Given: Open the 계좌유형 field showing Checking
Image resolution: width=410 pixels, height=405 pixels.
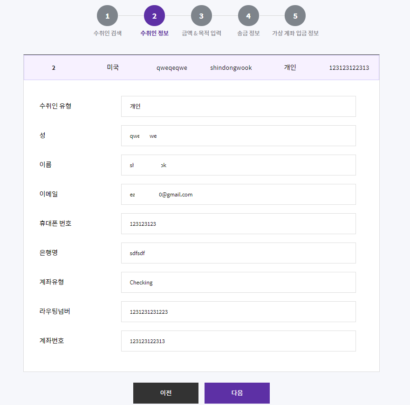Looking at the screenshot, I should point(239,282).
